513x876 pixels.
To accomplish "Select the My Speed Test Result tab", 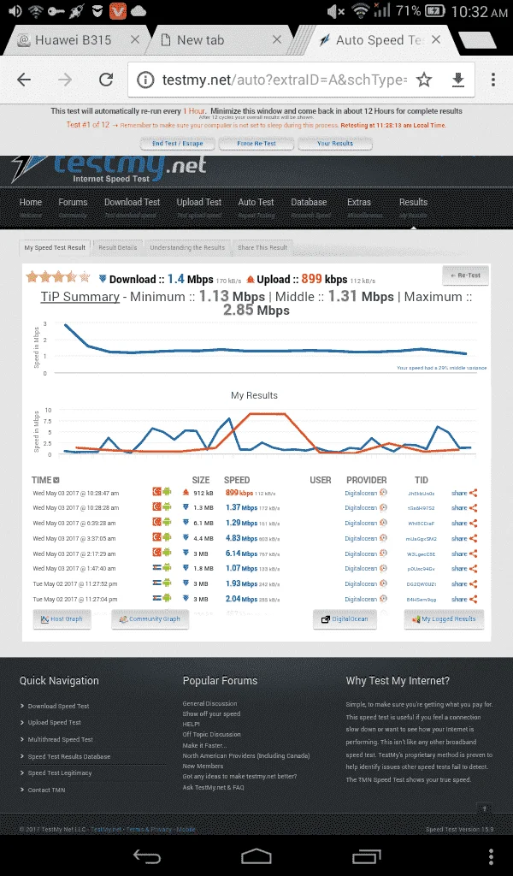I will pyautogui.click(x=55, y=247).
